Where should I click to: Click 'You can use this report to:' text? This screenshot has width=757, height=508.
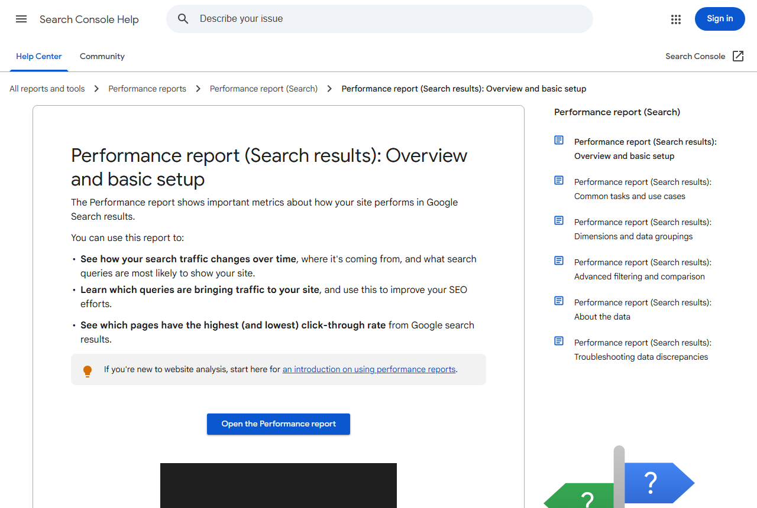pyautogui.click(x=128, y=238)
